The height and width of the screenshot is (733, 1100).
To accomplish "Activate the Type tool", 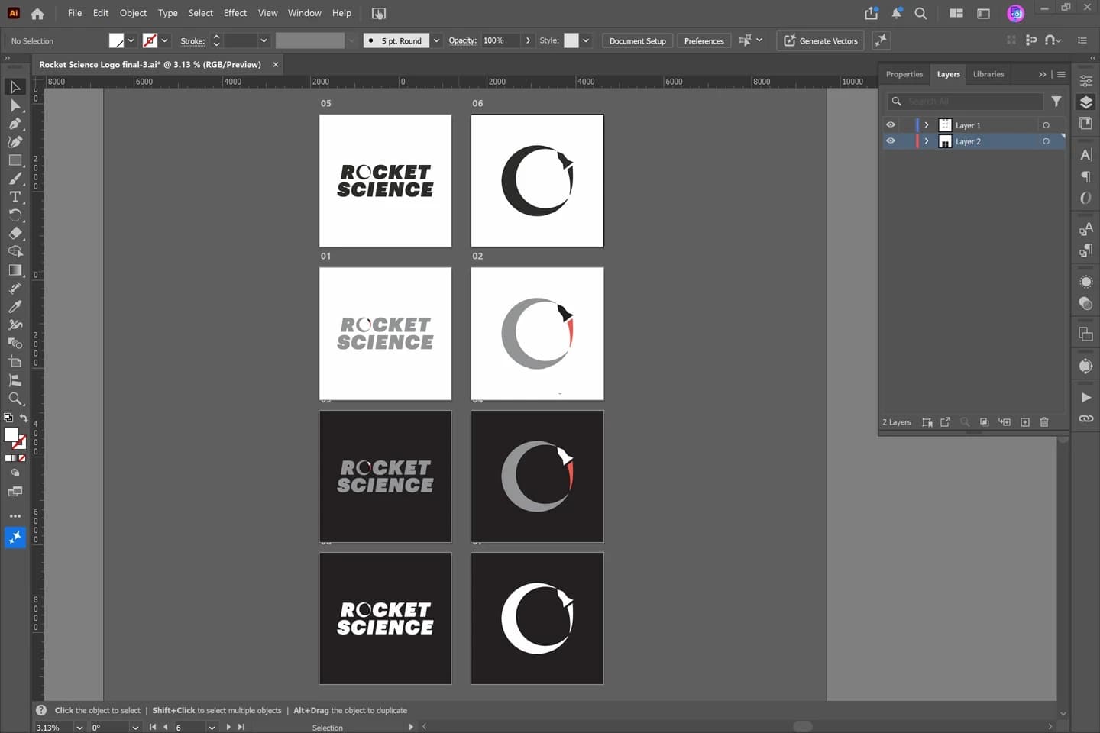I will click(x=15, y=197).
